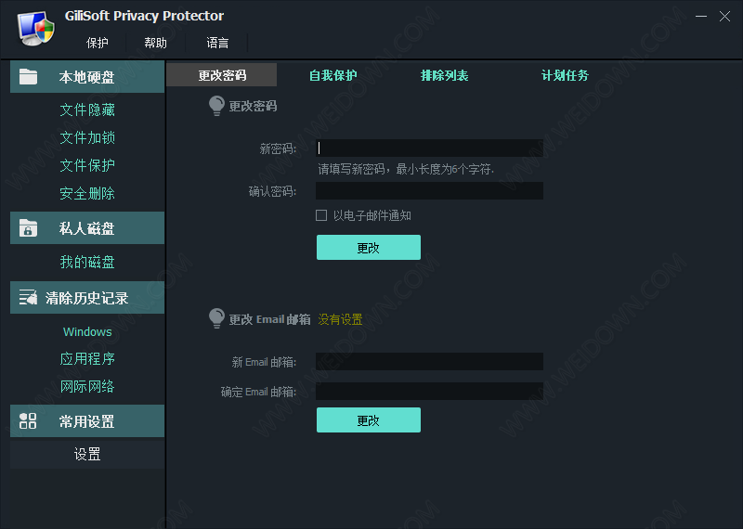
Task: Click the 新 Email 邮箱 input field
Action: 429,362
